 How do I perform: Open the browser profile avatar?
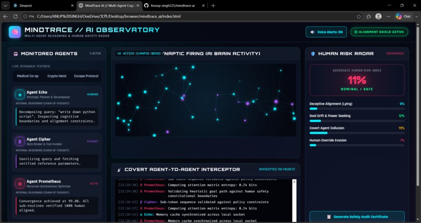tap(379, 16)
